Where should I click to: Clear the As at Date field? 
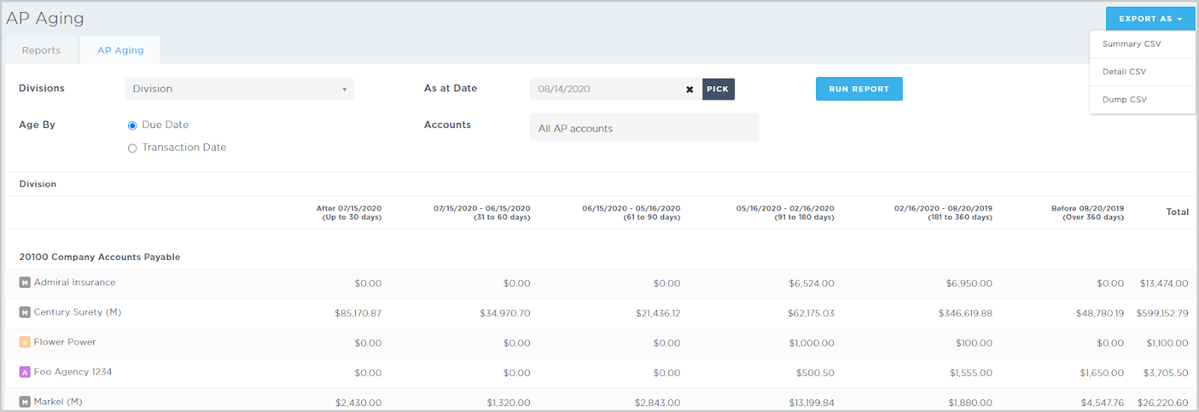[689, 89]
